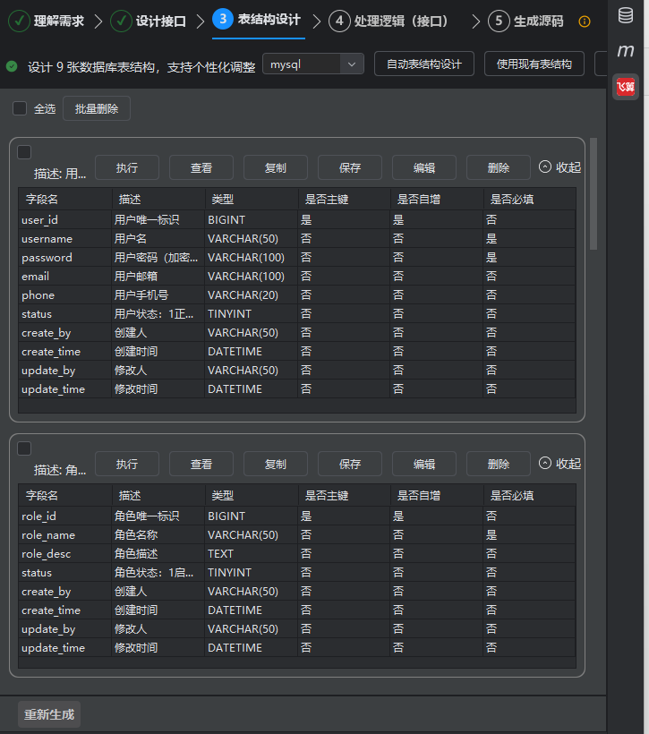The height and width of the screenshot is (734, 649).
Task: Click 批量删除 button
Action: [x=97, y=108]
